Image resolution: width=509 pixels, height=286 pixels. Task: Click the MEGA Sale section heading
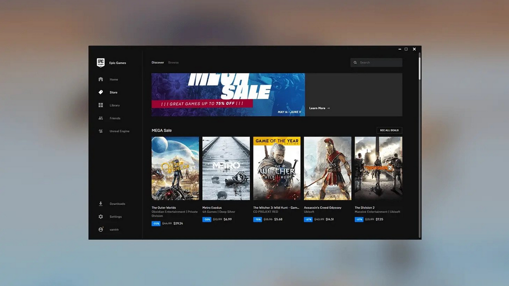162,131
